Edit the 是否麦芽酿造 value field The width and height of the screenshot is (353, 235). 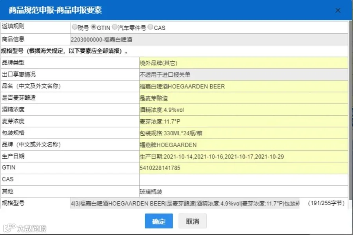(x=244, y=98)
